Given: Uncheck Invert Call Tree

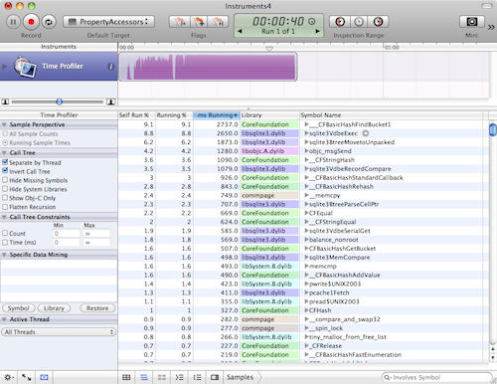Looking at the screenshot, I should [x=5, y=171].
